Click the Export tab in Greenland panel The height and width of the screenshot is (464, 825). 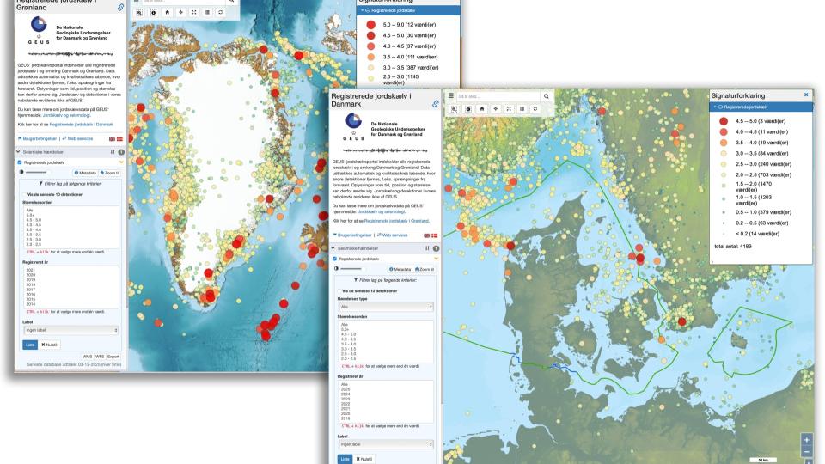coord(113,355)
